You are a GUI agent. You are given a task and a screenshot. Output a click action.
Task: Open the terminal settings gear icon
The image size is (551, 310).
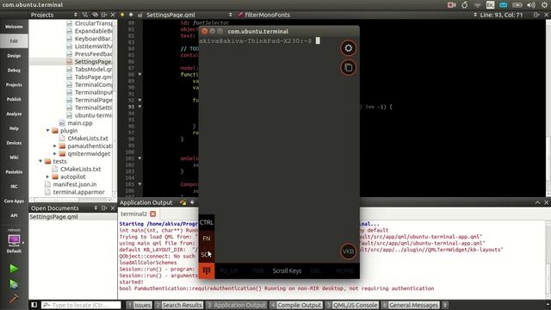point(348,48)
